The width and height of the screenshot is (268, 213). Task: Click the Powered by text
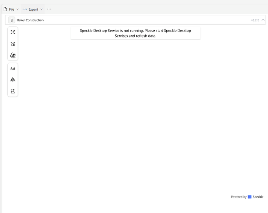pos(239,197)
